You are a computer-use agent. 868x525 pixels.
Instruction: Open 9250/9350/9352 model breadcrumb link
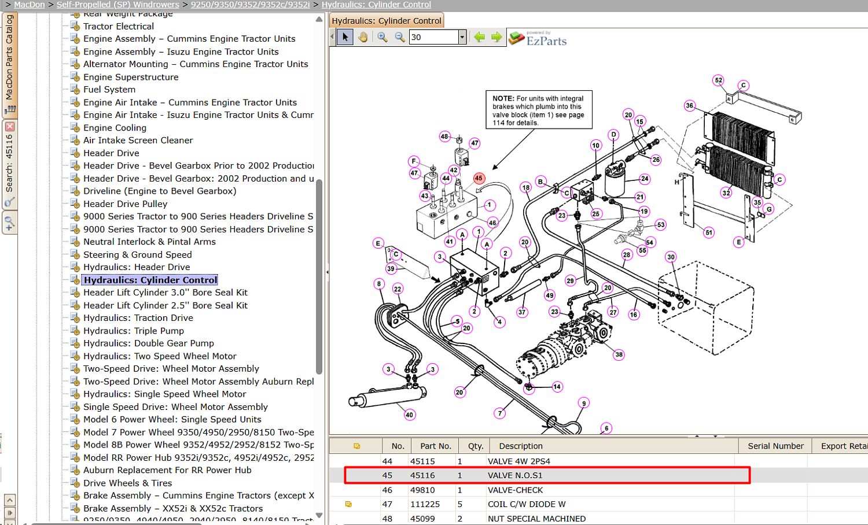tap(251, 5)
